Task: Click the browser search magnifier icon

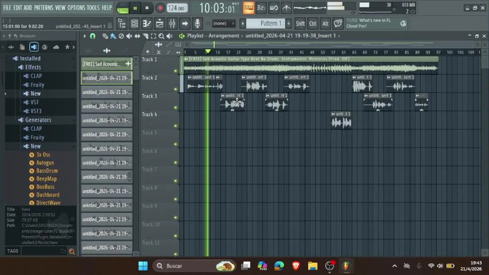Action: [72, 251]
